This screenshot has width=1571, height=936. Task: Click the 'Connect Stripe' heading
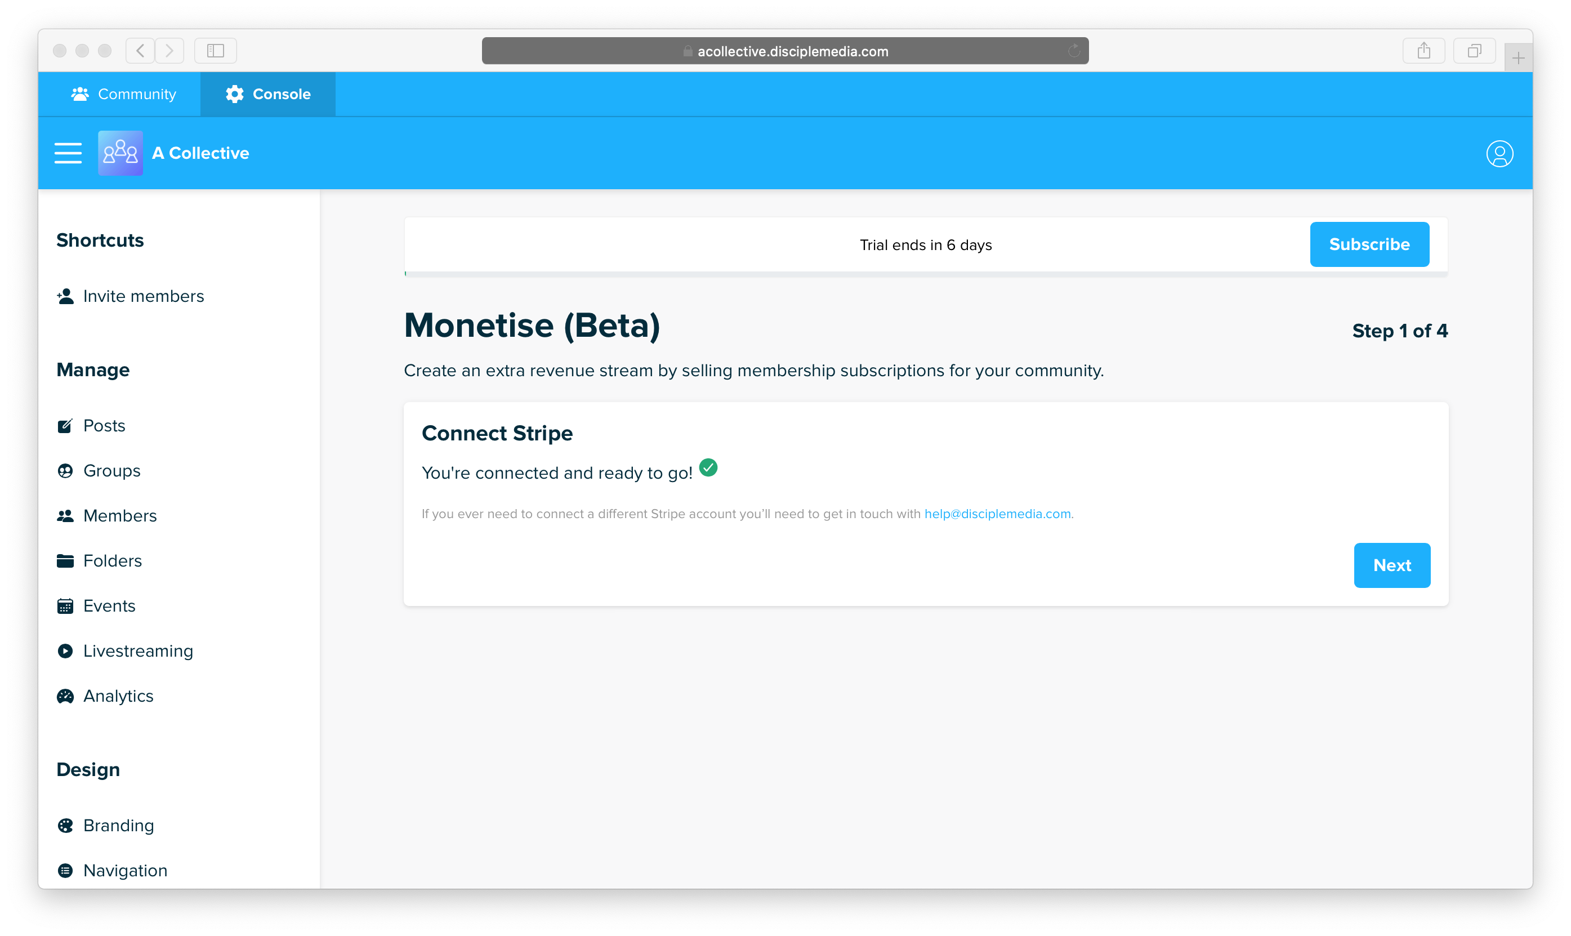click(497, 433)
